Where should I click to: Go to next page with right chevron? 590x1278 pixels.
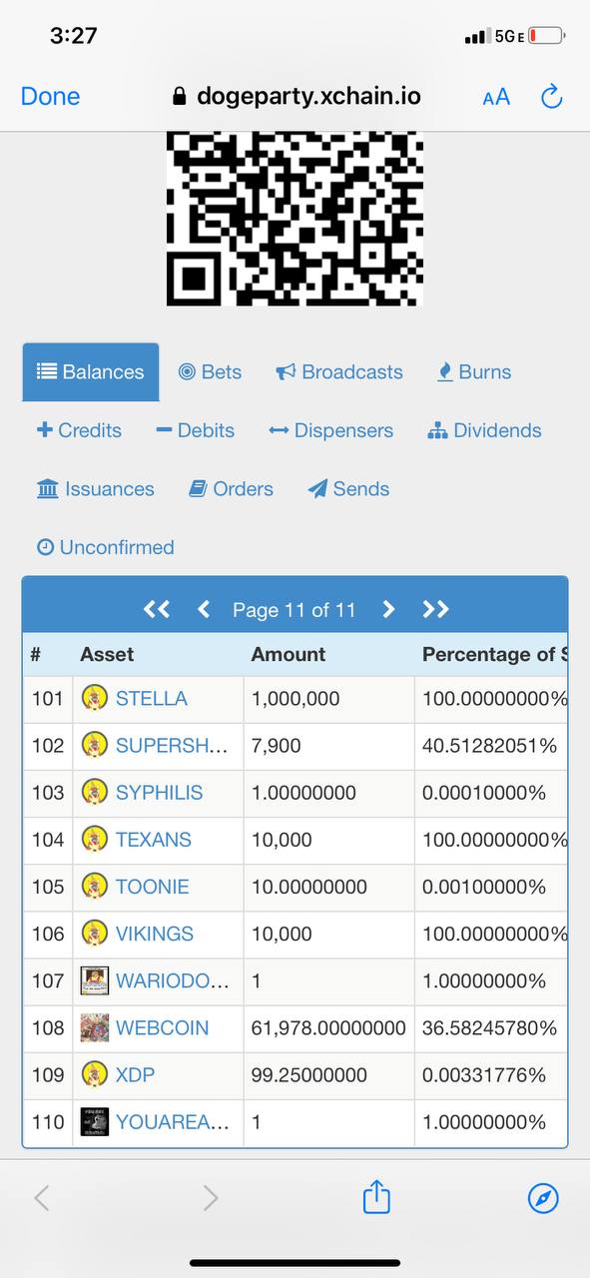pyautogui.click(x=389, y=609)
